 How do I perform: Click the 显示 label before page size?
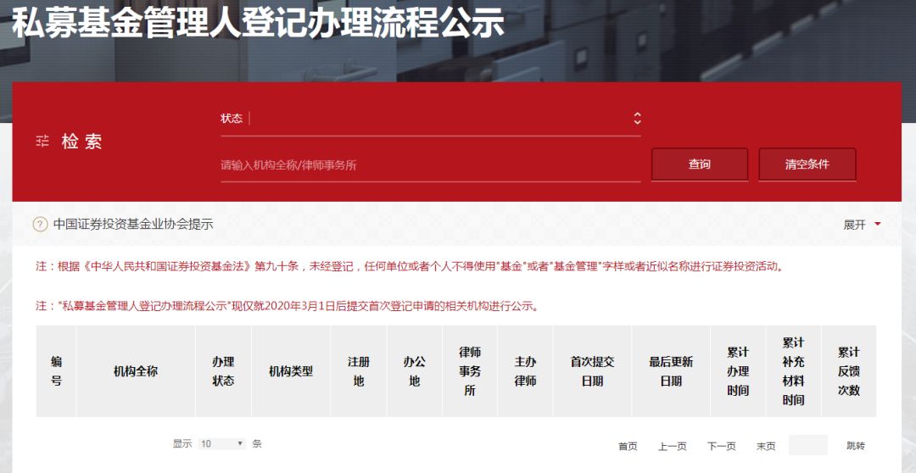point(182,444)
